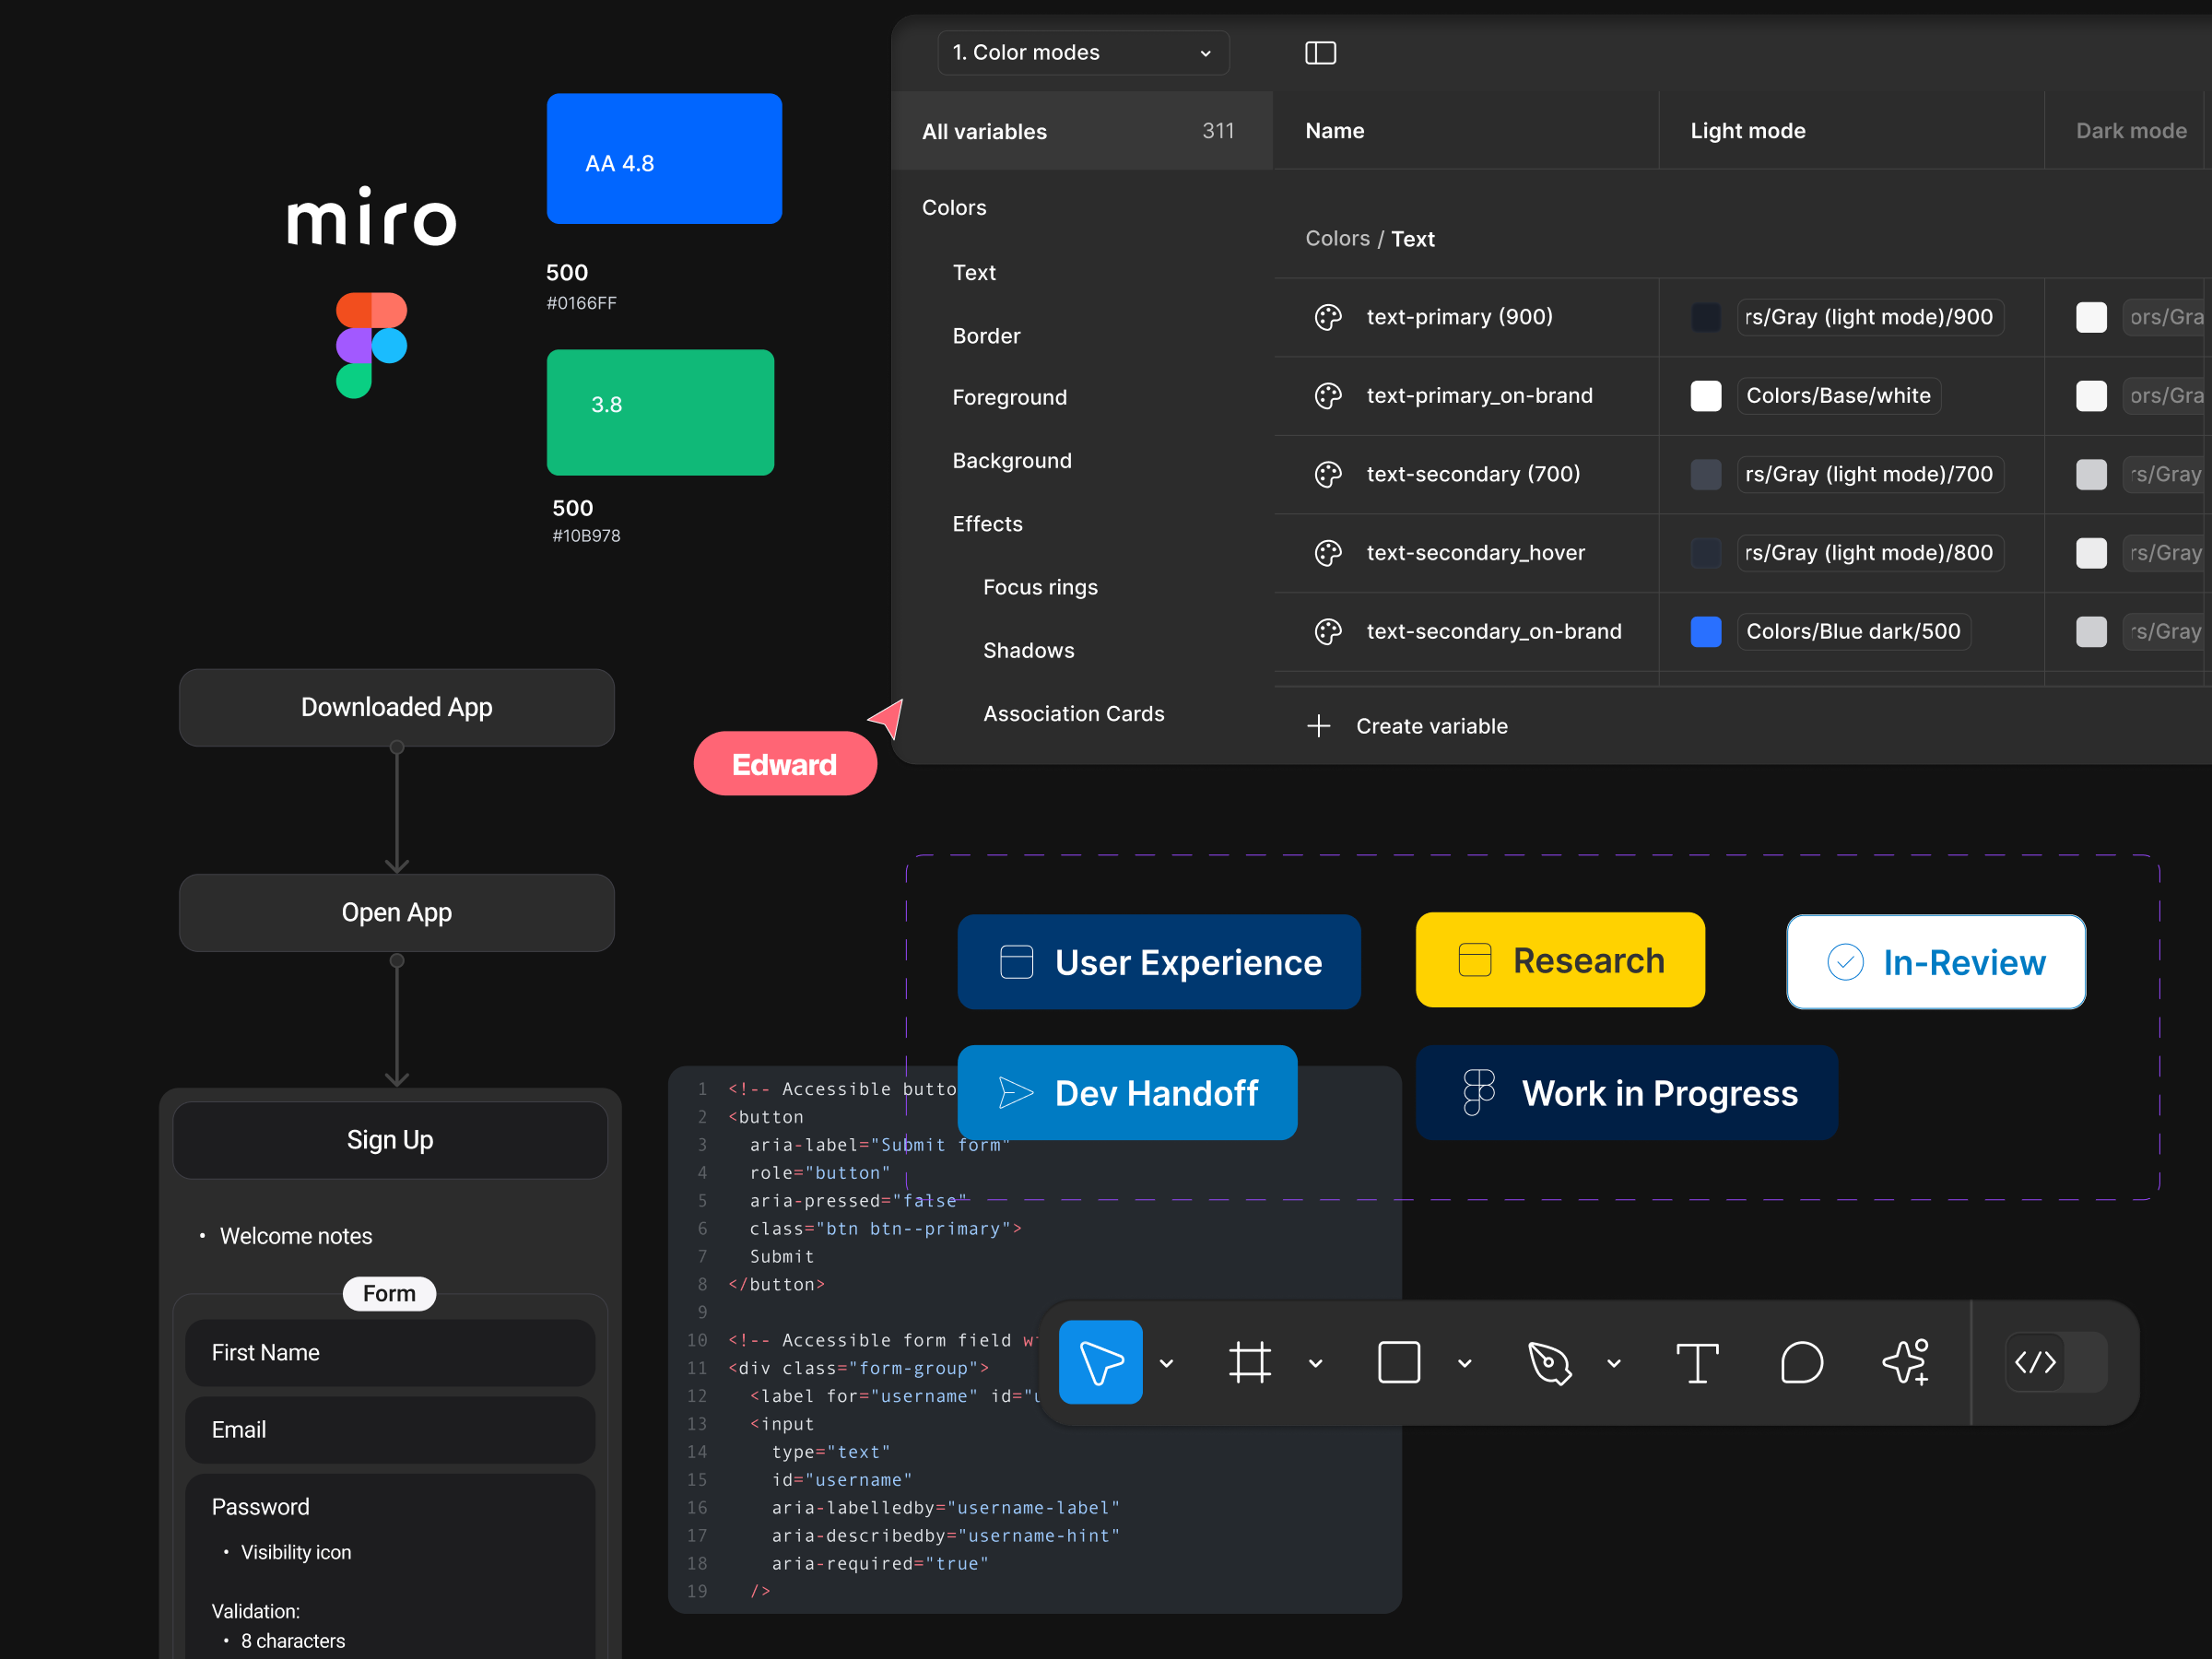Select the Pen tool
The height and width of the screenshot is (1659, 2212).
pos(1549,1362)
